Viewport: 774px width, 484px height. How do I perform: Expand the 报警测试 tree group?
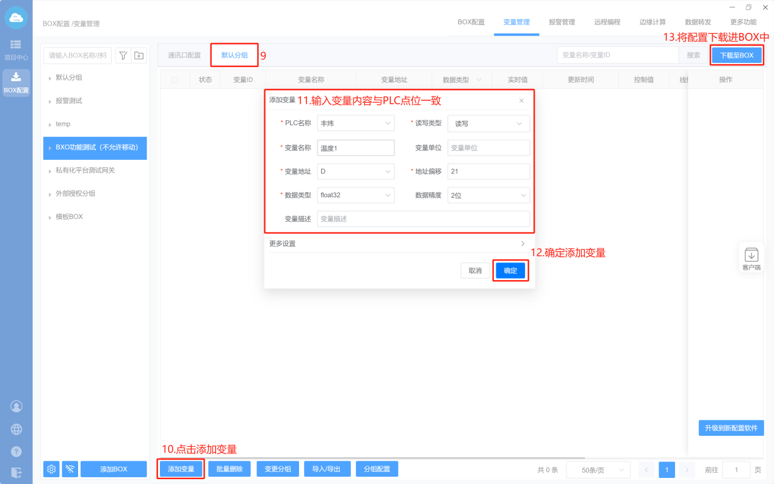coord(68,101)
